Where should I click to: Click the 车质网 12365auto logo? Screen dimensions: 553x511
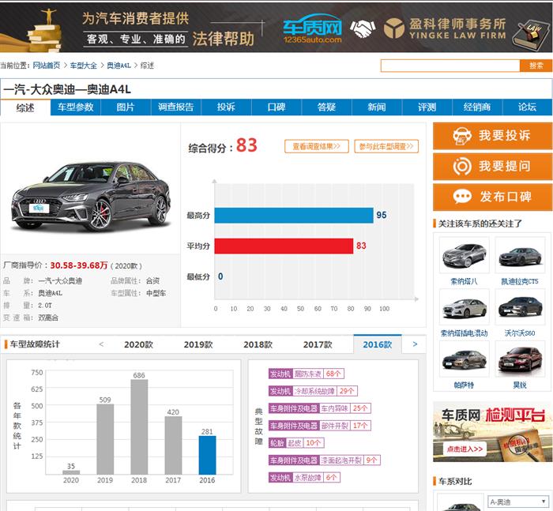(x=313, y=29)
